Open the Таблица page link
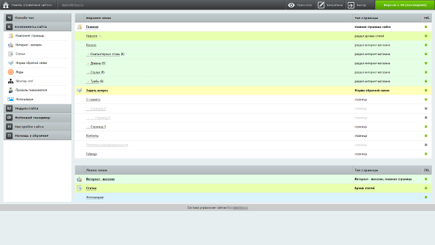 (91, 154)
